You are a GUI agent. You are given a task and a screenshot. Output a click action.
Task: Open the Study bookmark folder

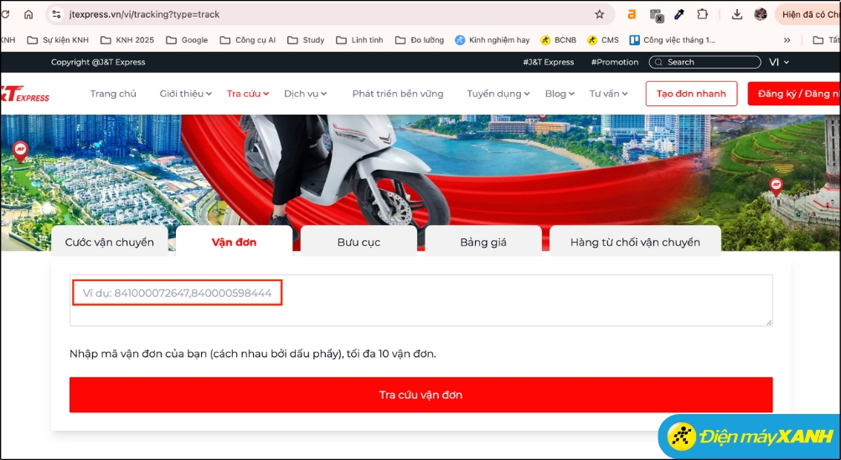point(306,40)
